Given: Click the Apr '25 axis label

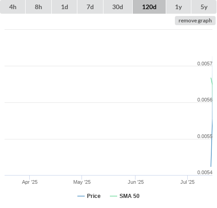Looking at the screenshot, I should point(30,182).
